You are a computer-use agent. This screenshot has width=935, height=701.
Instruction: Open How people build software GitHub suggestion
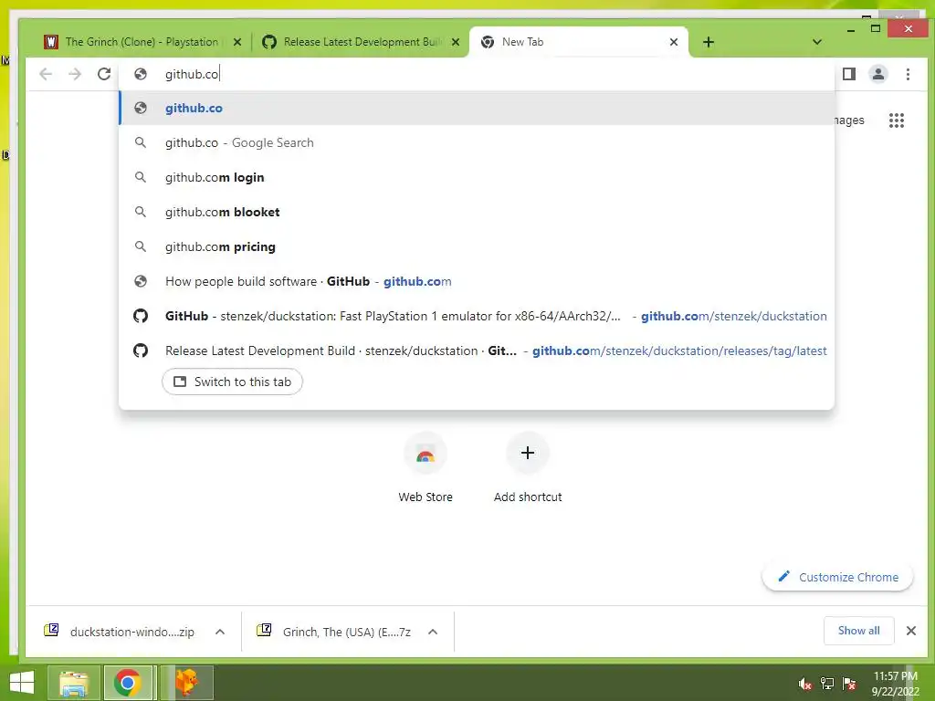pyautogui.click(x=477, y=281)
